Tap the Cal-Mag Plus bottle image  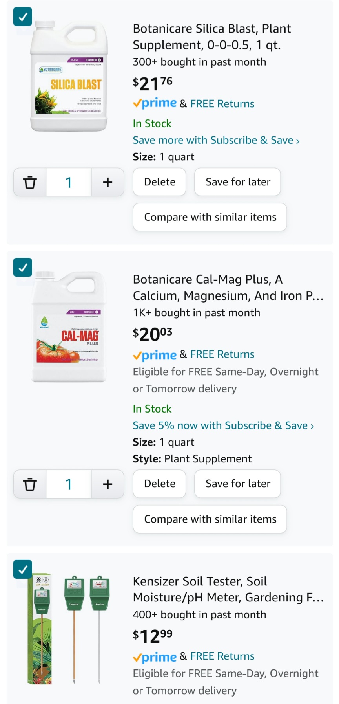69,327
